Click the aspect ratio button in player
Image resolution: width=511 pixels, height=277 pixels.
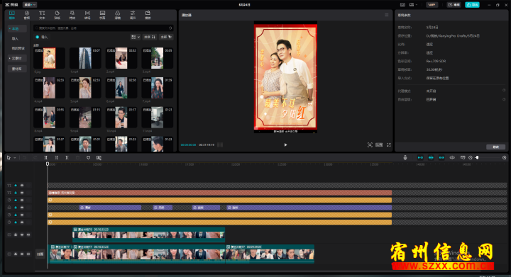379,145
